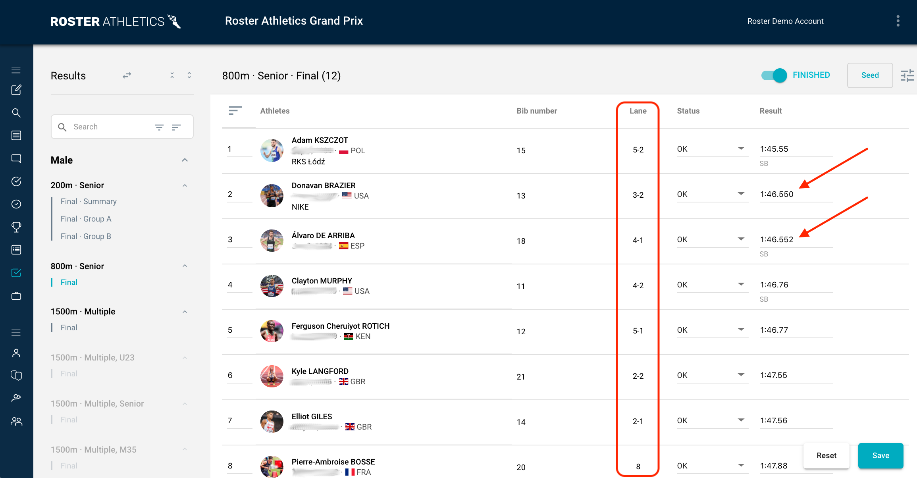Collapse the Male category section

(x=185, y=160)
